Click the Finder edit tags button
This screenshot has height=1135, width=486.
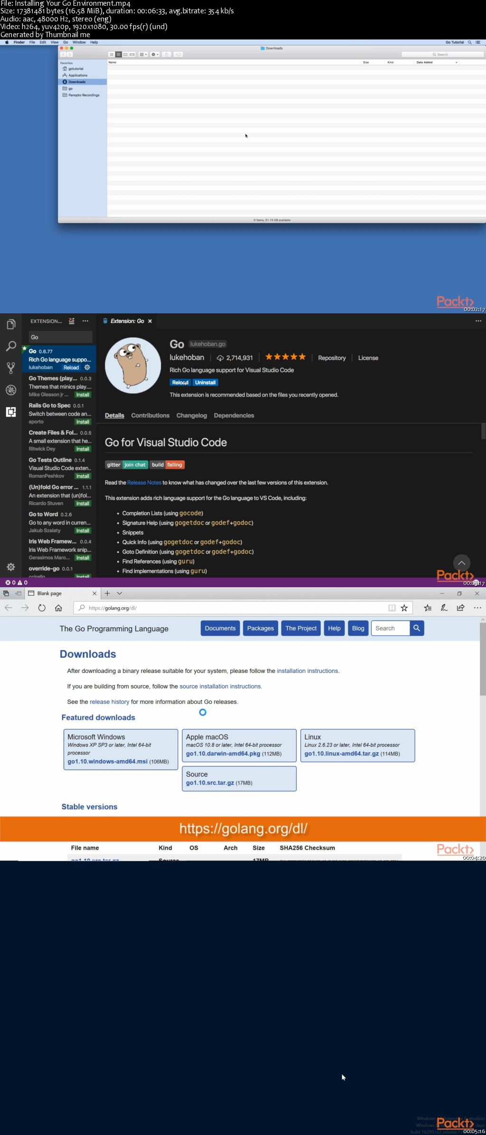(178, 55)
